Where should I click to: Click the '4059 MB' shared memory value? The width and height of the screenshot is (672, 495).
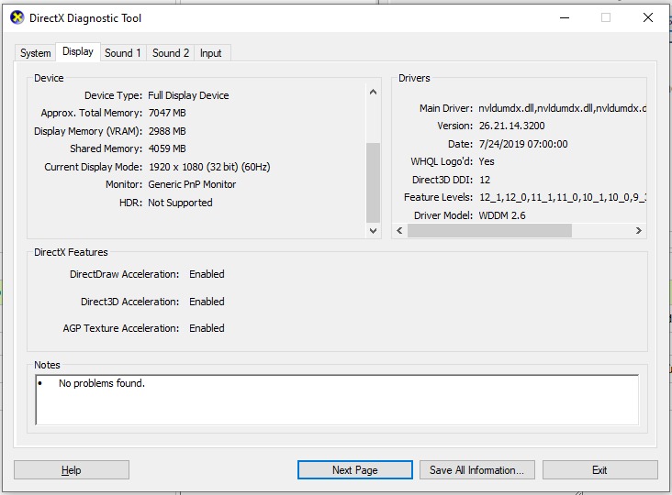pyautogui.click(x=167, y=148)
